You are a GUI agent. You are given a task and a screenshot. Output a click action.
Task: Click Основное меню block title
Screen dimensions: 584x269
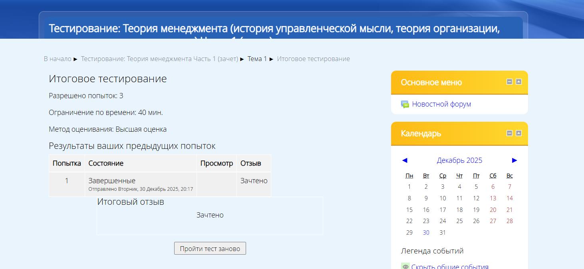[431, 82]
